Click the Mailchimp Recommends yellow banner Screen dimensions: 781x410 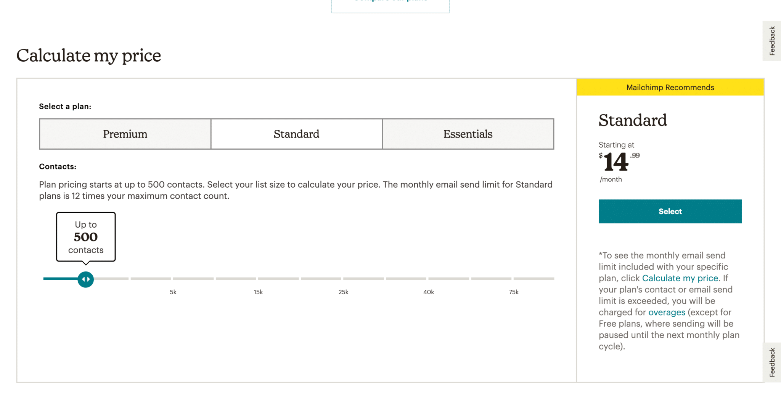pyautogui.click(x=670, y=87)
